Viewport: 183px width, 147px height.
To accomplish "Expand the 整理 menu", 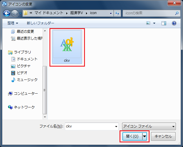I will click(13, 23).
